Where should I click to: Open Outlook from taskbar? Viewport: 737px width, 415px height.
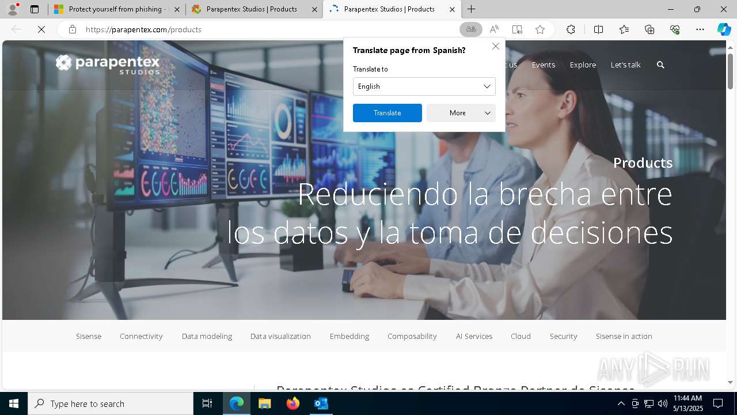(321, 403)
